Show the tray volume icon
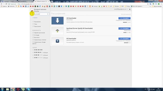The image size is (163, 91). 154,89
